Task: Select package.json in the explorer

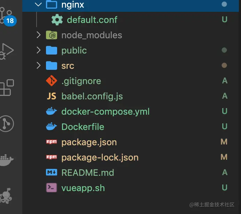Action: point(89,142)
